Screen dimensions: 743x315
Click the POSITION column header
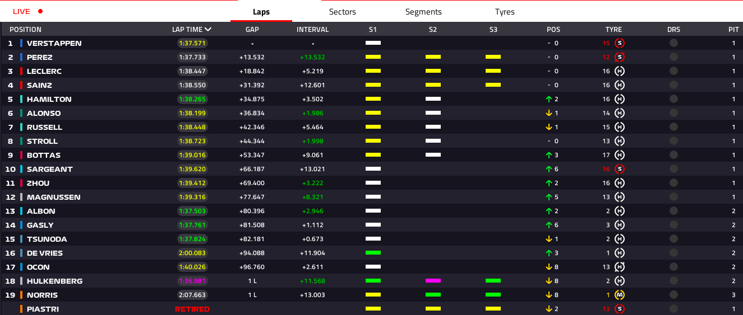[26, 30]
